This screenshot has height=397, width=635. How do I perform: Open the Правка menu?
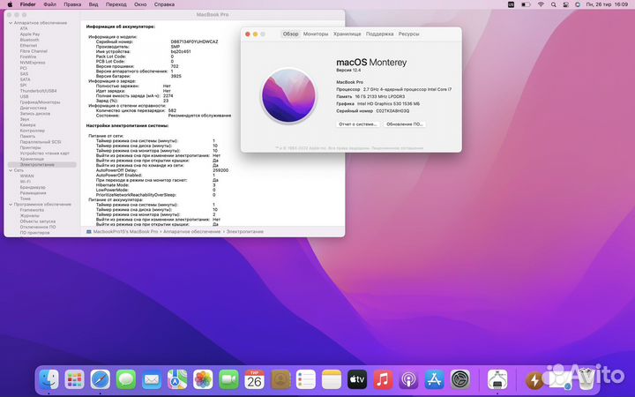tap(72, 4)
